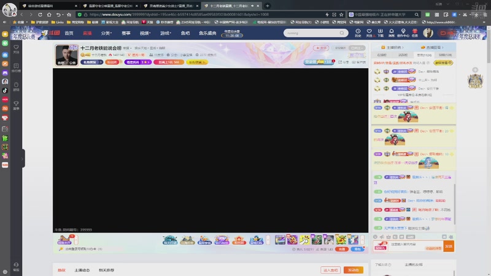Open the 鱼吧 menu item
The image size is (491, 276).
(185, 33)
